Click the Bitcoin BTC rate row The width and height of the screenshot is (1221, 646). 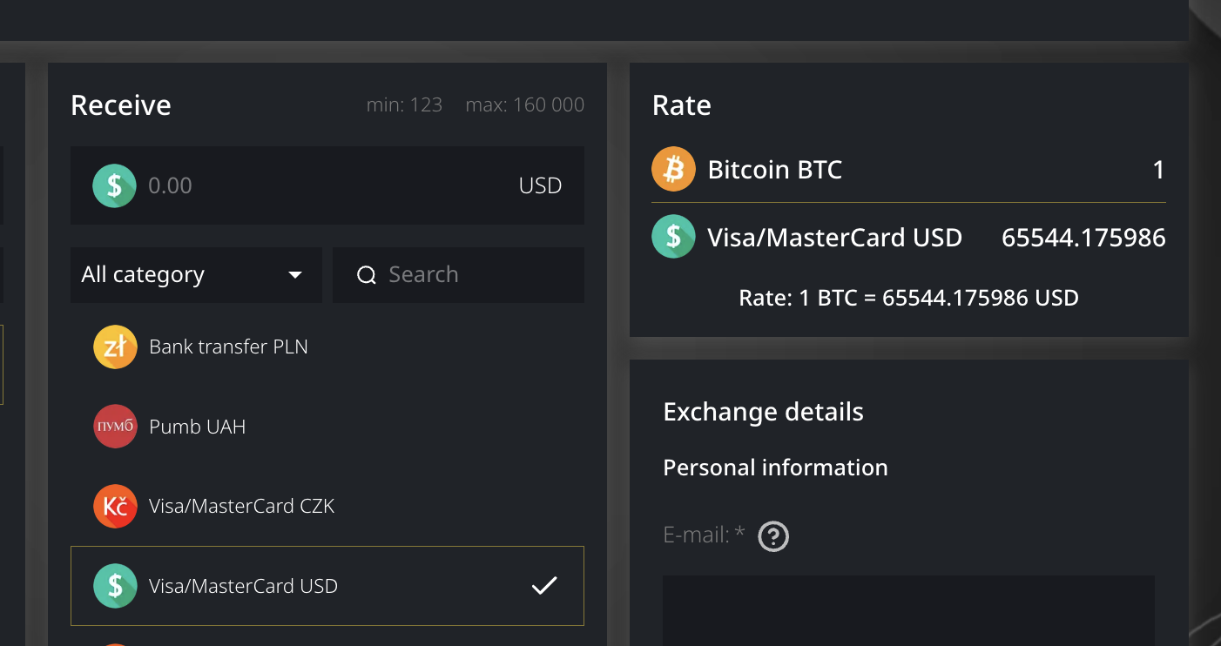coord(908,169)
